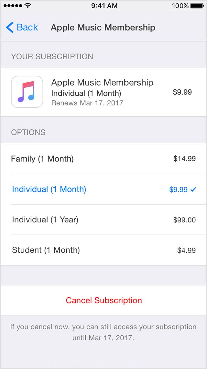Viewport: 207px width, 369px height.
Task: Choose the Individual (1 Year) plan
Action: (x=45, y=220)
